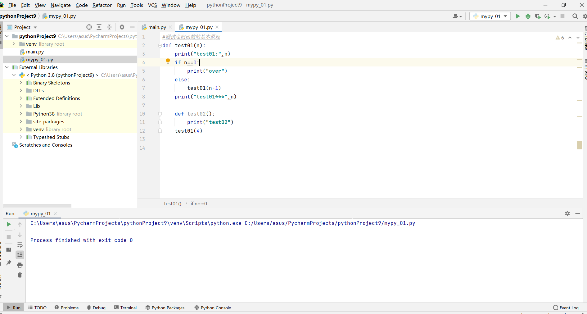Click the test01() breadcrumb
Image resolution: width=587 pixels, height=314 pixels.
click(173, 203)
